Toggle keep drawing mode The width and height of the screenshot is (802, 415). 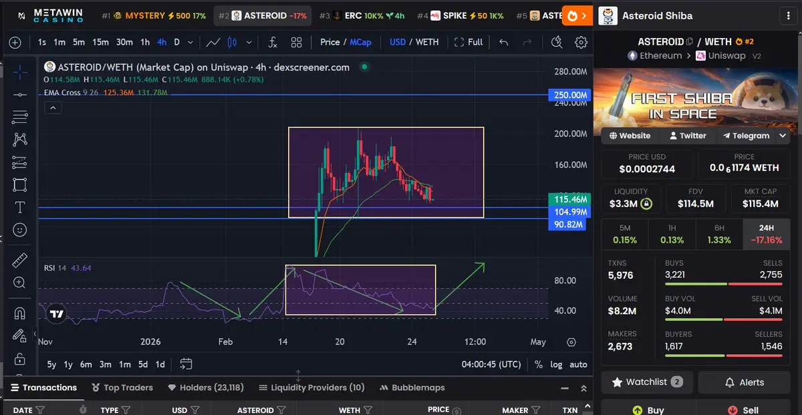click(x=20, y=335)
